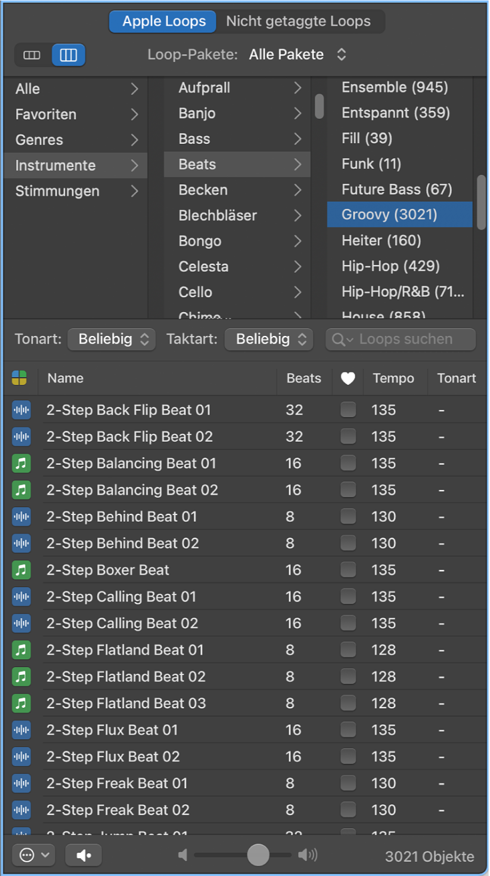This screenshot has height=876, width=490.
Task: Click the loop type filter icon
Action: point(20,378)
